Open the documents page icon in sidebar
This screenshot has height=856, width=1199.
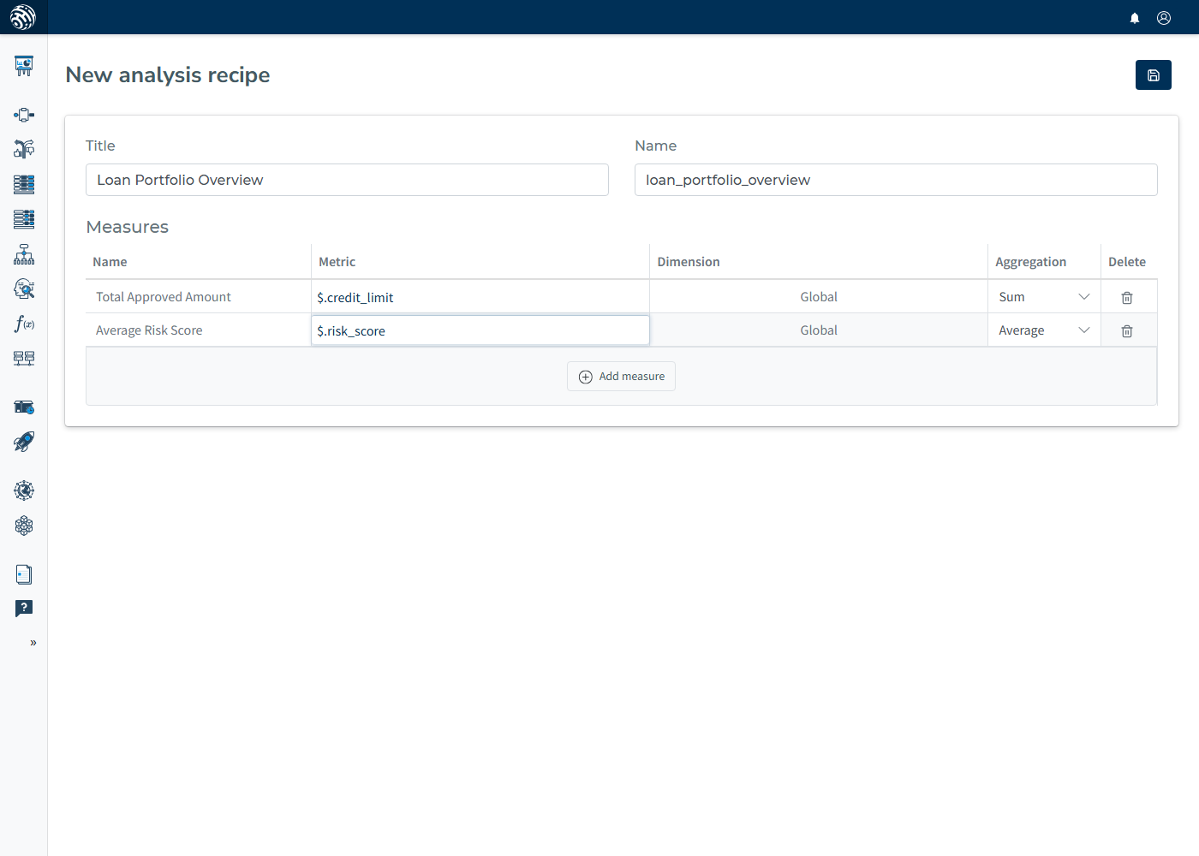24,574
